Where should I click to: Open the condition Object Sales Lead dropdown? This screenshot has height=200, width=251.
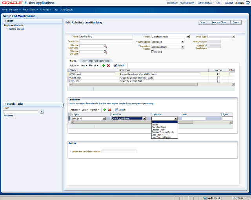coord(104,118)
